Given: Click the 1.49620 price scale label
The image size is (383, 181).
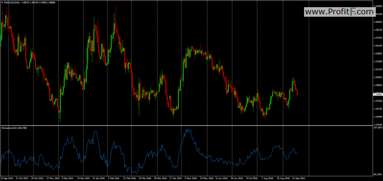Looking at the screenshot, I should [x=378, y=85].
